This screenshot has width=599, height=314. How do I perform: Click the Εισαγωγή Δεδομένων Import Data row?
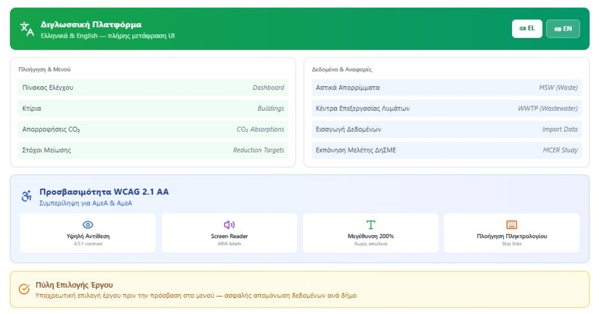(446, 130)
